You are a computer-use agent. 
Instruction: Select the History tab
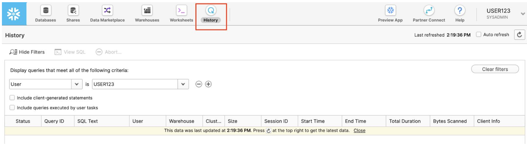[211, 14]
